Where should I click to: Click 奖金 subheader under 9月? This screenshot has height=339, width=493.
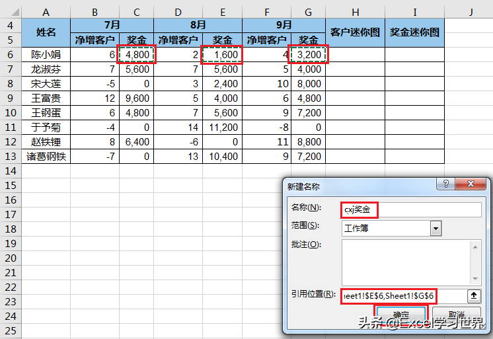click(308, 40)
